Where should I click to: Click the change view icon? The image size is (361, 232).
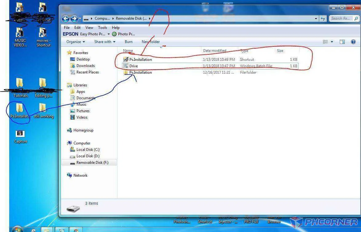(325, 42)
